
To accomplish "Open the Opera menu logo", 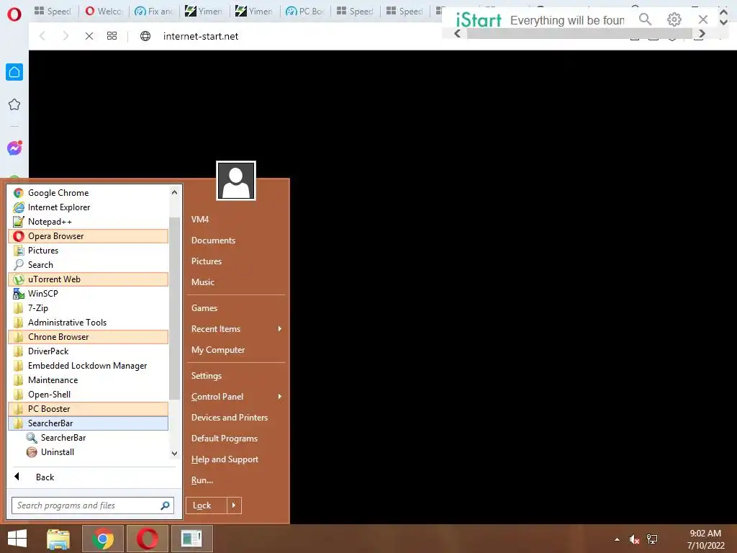I will click(14, 14).
